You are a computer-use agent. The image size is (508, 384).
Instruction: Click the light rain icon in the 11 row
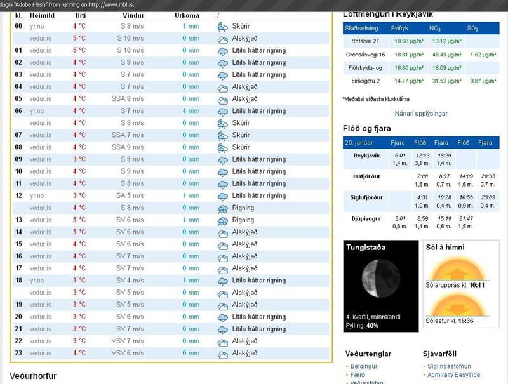tap(223, 184)
